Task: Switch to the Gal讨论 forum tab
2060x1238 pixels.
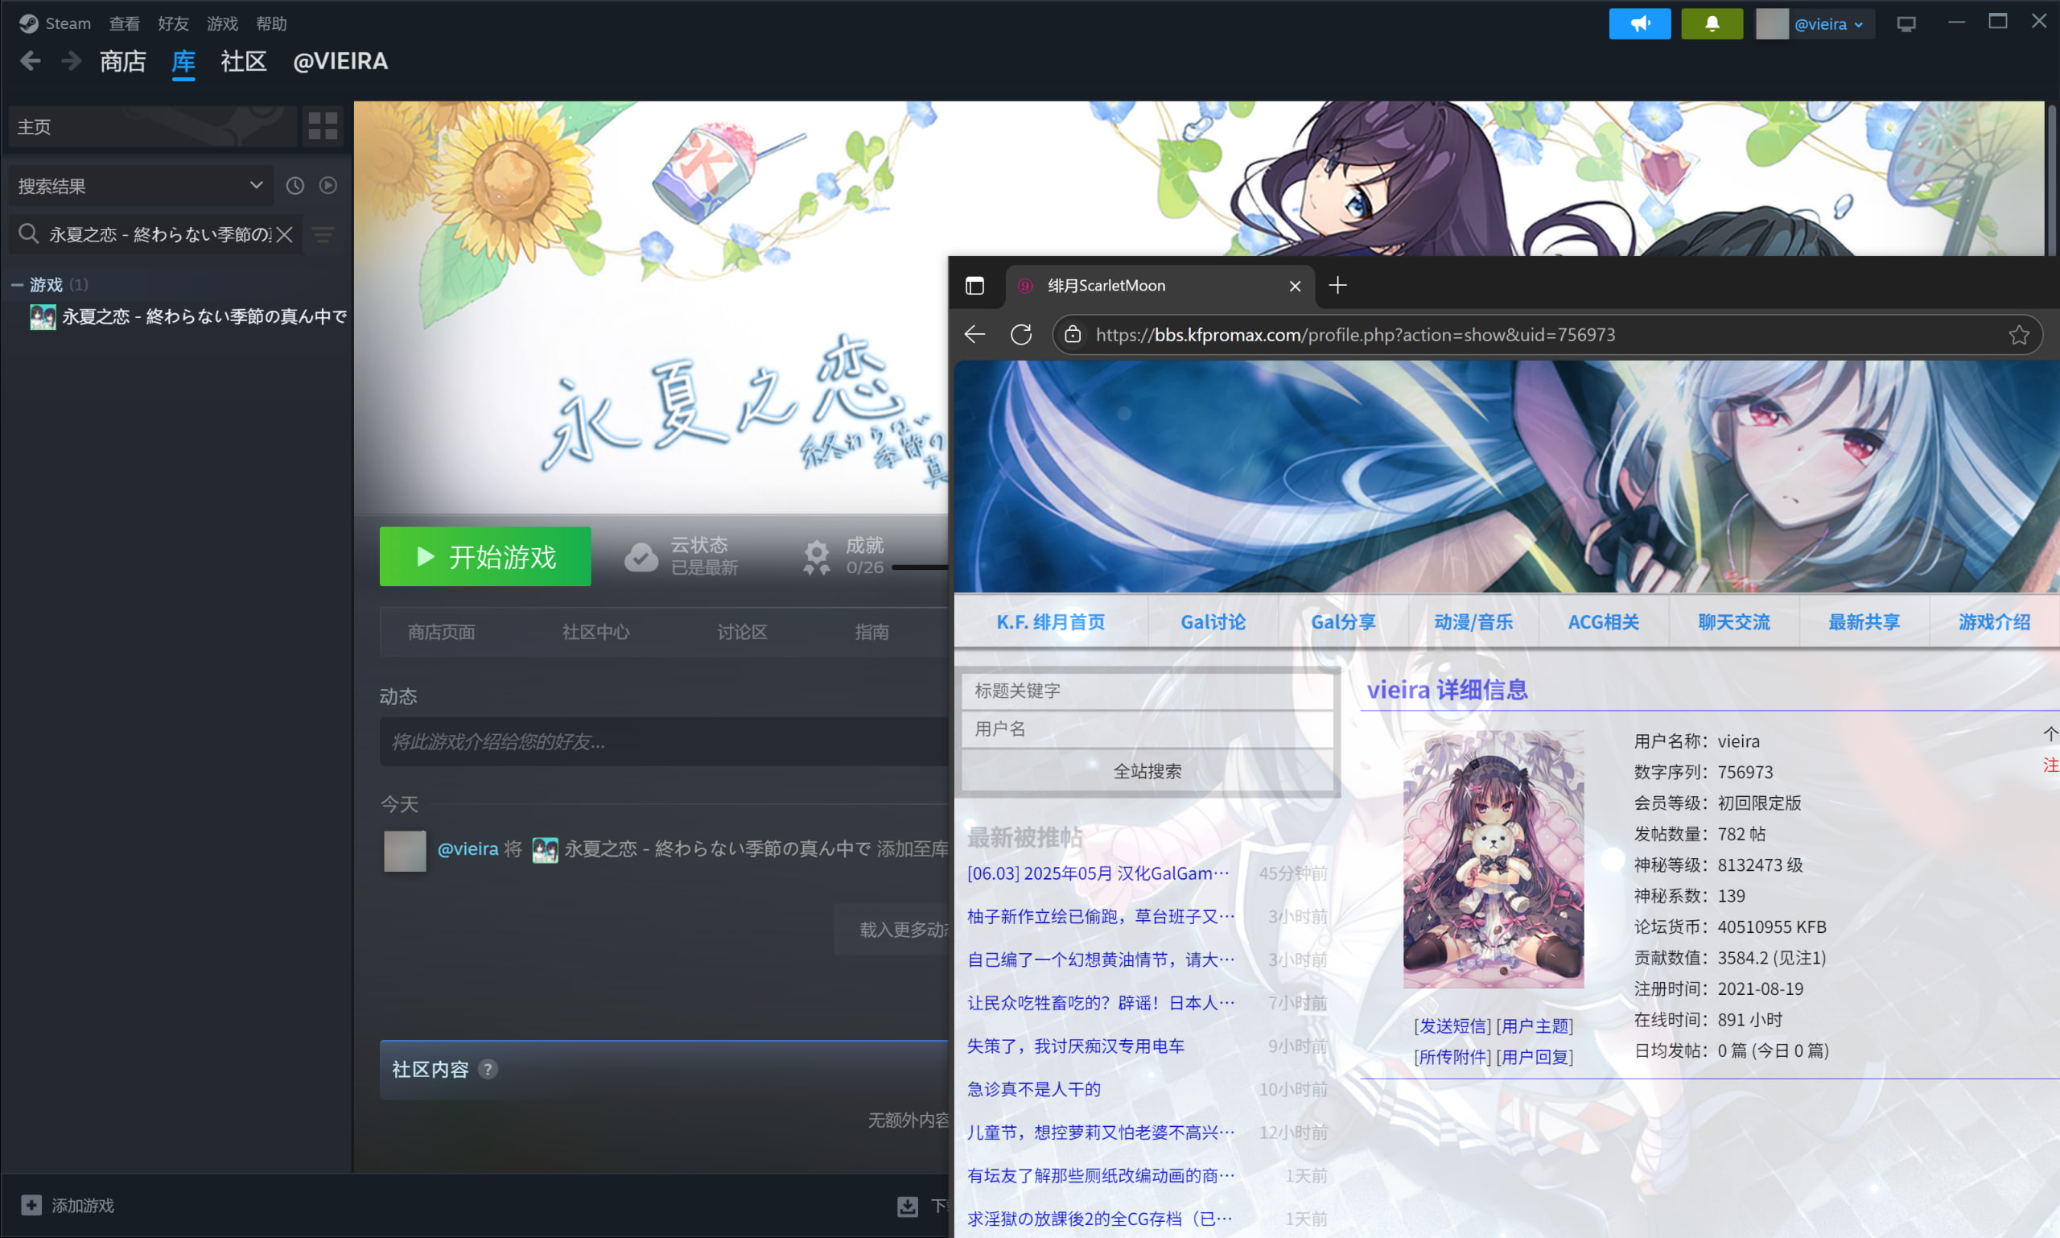Action: click(1213, 622)
